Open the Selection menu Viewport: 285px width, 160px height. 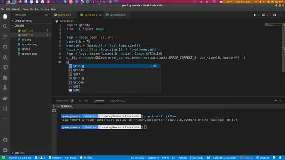tap(16, 9)
